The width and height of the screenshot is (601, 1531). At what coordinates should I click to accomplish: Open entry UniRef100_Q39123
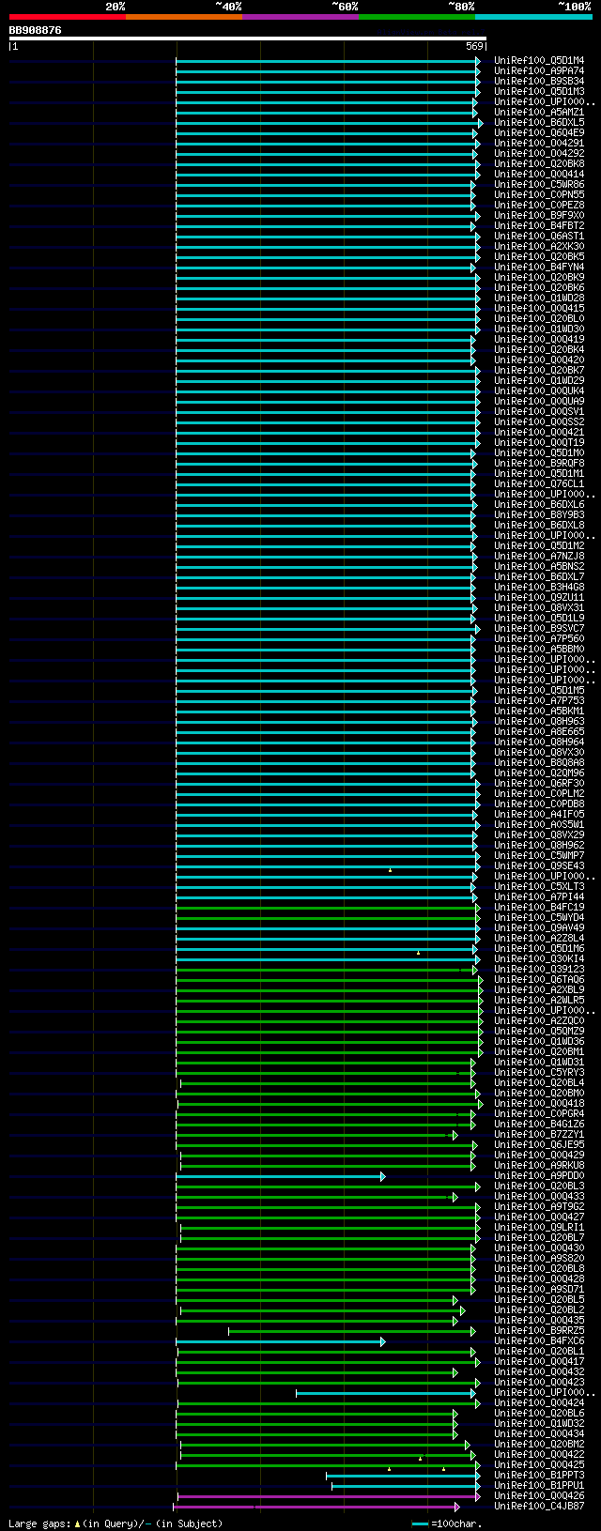tap(539, 970)
